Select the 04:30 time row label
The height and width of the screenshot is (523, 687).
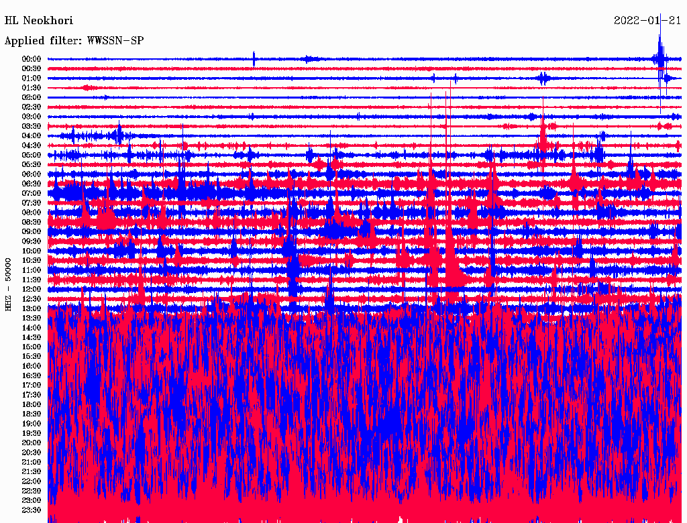point(31,146)
